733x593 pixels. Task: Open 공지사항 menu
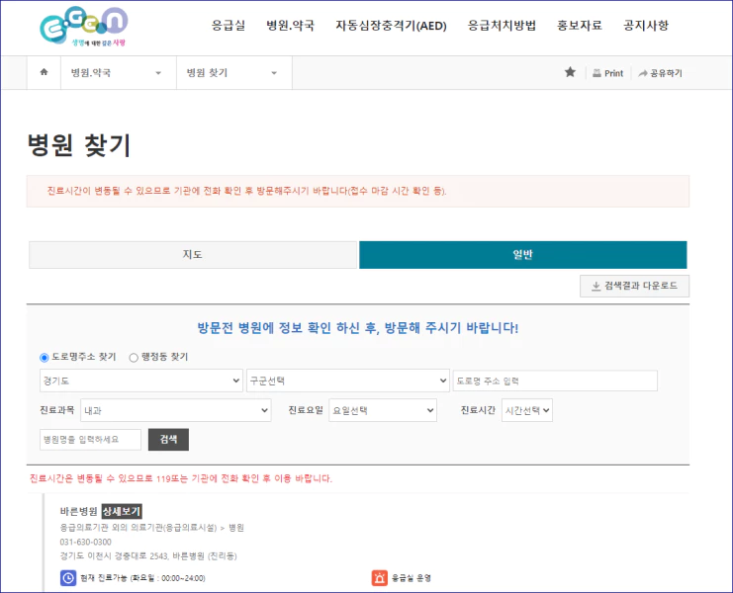coord(646,26)
